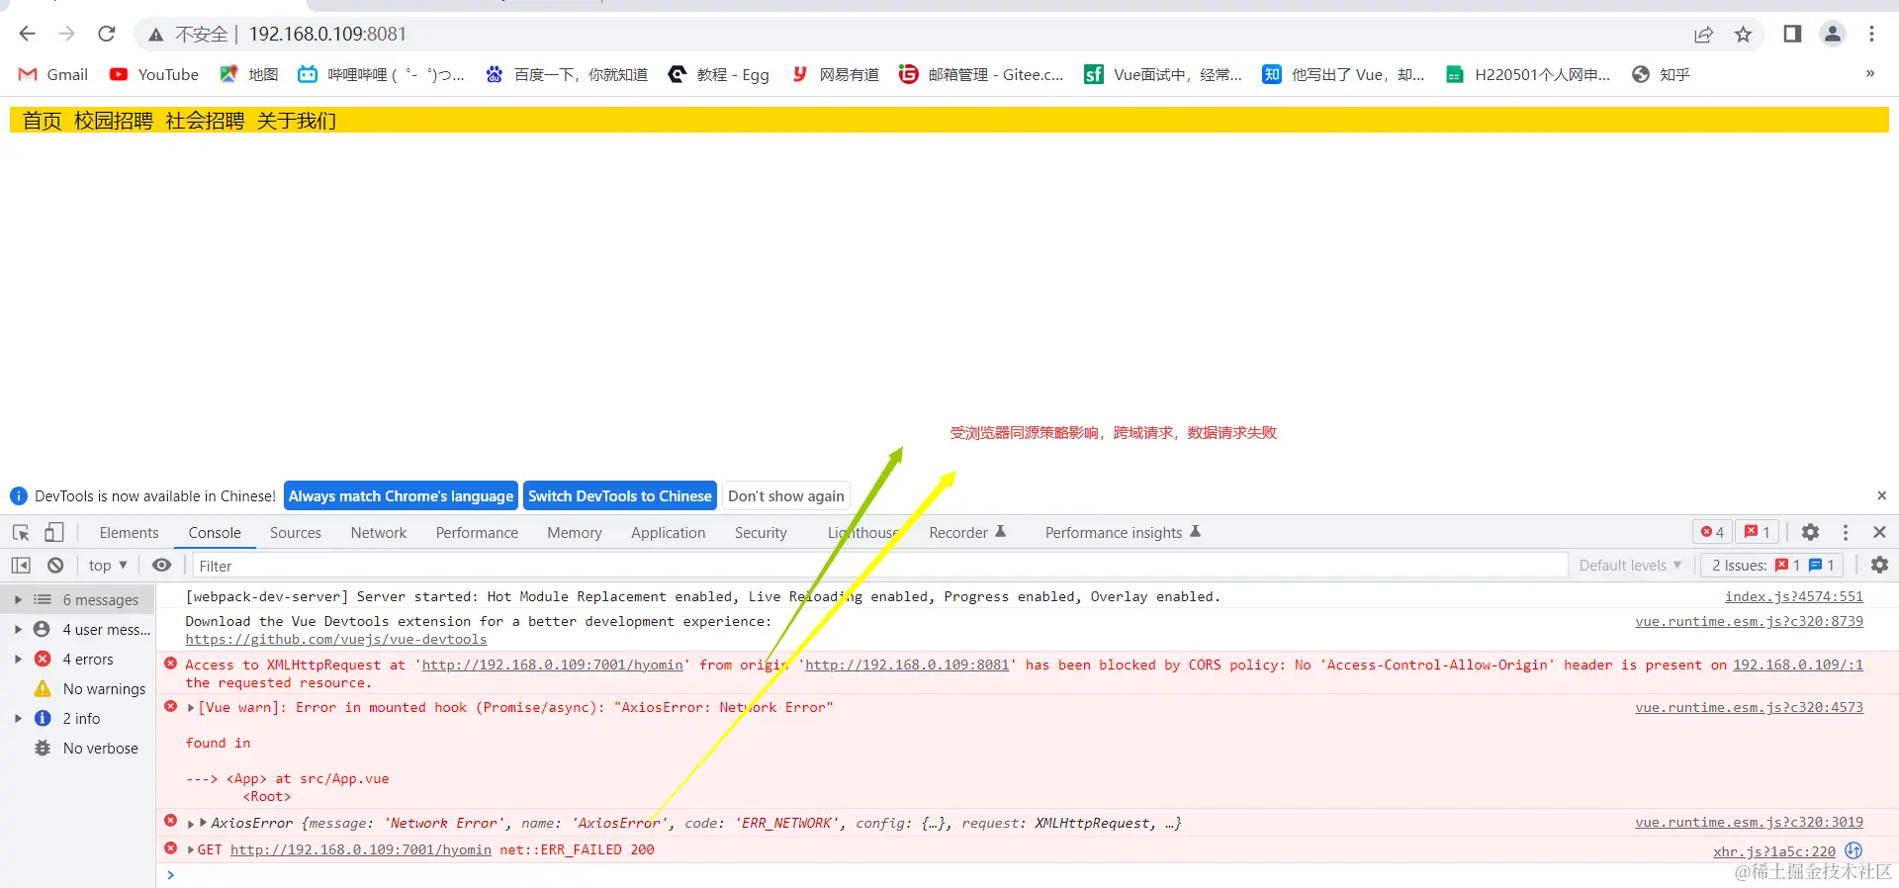This screenshot has width=1899, height=888.
Task: Open the Gmail bookmark
Action: (x=53, y=74)
